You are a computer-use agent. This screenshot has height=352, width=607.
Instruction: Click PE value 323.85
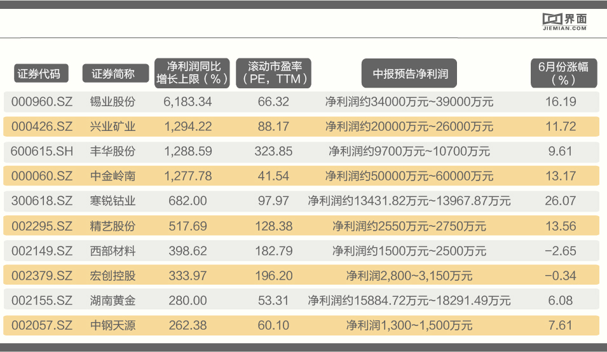coord(273,151)
